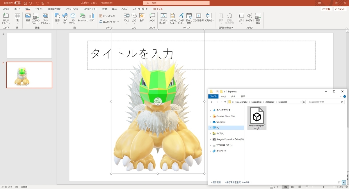
Task: Click HoloMon283 in Explorer address path
Action: tap(241, 102)
